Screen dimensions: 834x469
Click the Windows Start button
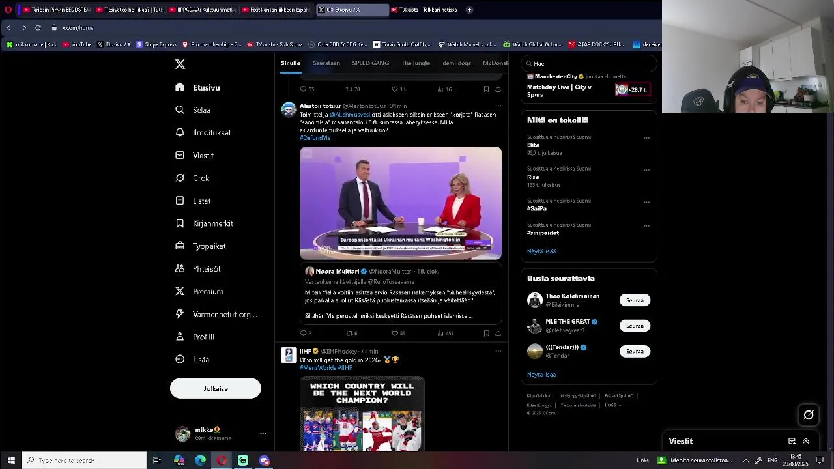[10, 461]
